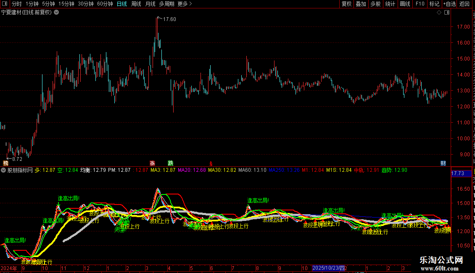Click the 中轨: 12.91 value label
Image resolution: width=475 pixels, height=273 pixels.
pos(367,170)
